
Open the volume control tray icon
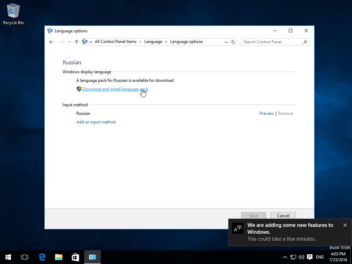(x=301, y=257)
